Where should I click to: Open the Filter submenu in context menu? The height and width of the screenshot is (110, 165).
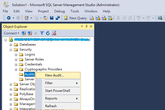pos(58,83)
